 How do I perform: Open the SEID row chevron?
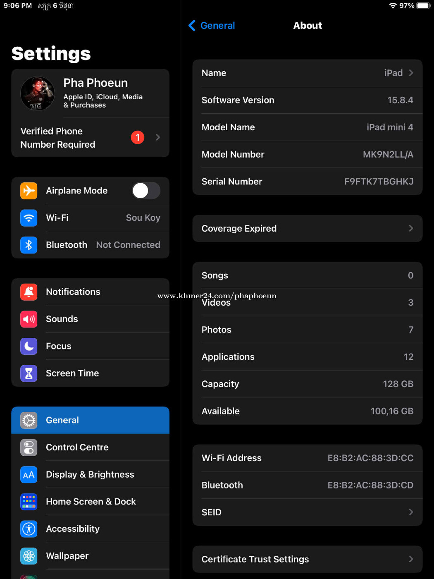coord(411,512)
